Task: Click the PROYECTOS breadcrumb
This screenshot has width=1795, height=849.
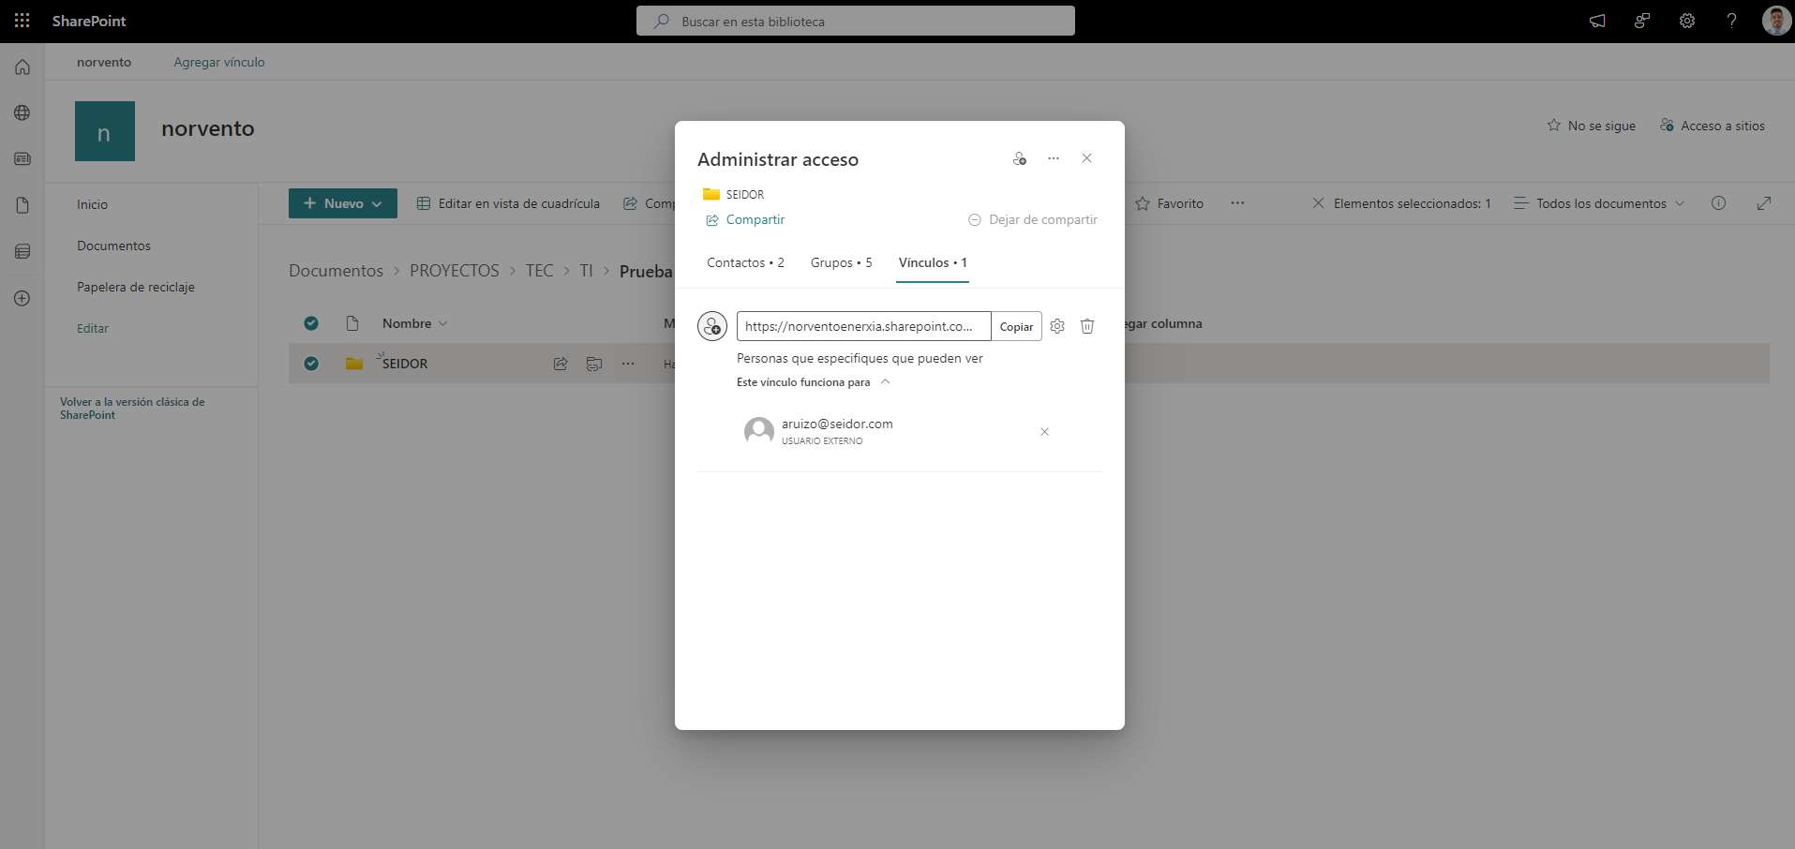Action: 455,270
